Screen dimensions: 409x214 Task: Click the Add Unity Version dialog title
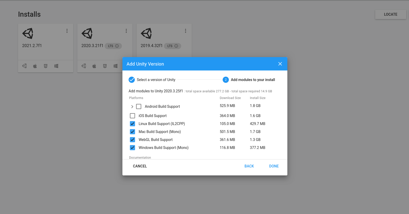[145, 64]
